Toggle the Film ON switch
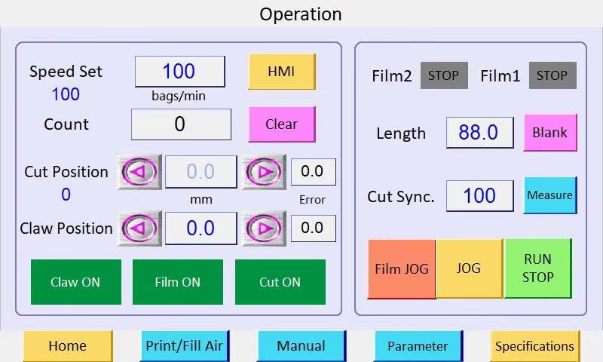This screenshot has height=362, width=603. 177,282
